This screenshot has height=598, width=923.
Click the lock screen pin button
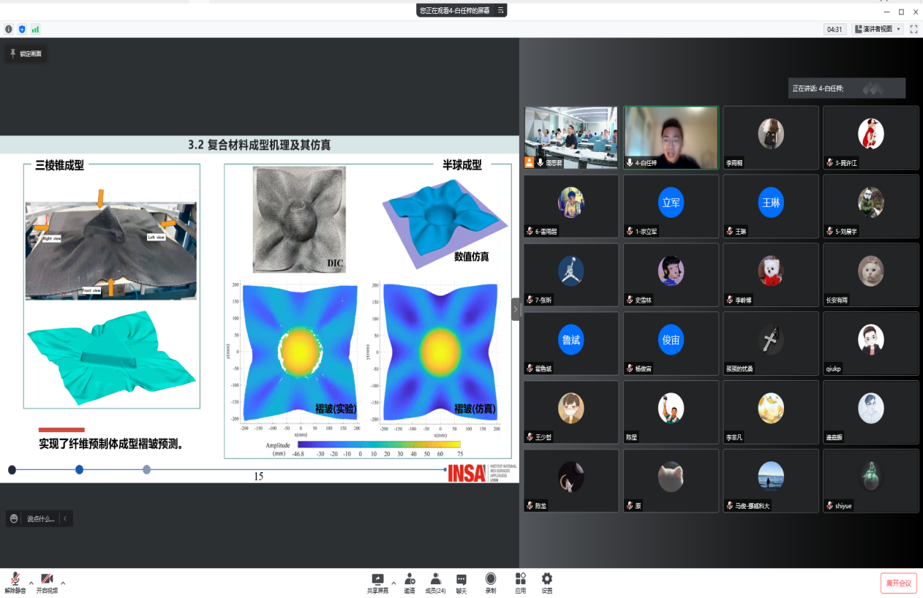26,53
